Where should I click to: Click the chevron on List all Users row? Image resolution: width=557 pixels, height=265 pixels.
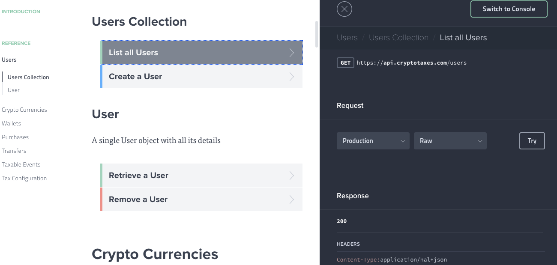point(292,53)
